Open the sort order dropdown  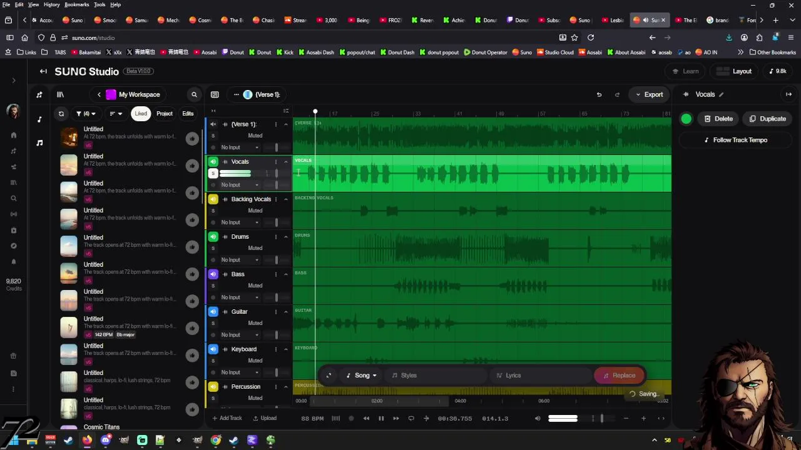(x=116, y=114)
